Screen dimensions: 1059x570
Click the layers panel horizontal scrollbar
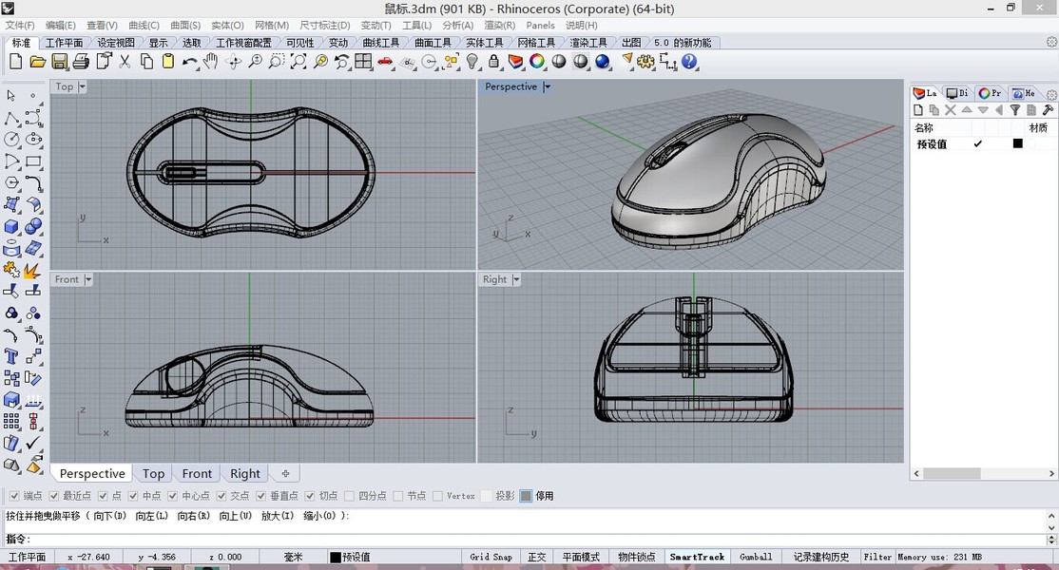coord(951,473)
